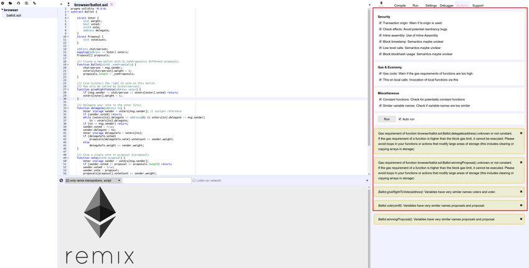This screenshot has width=529, height=268.
Task: Enable Listen on network checkbox
Action: coord(194,181)
